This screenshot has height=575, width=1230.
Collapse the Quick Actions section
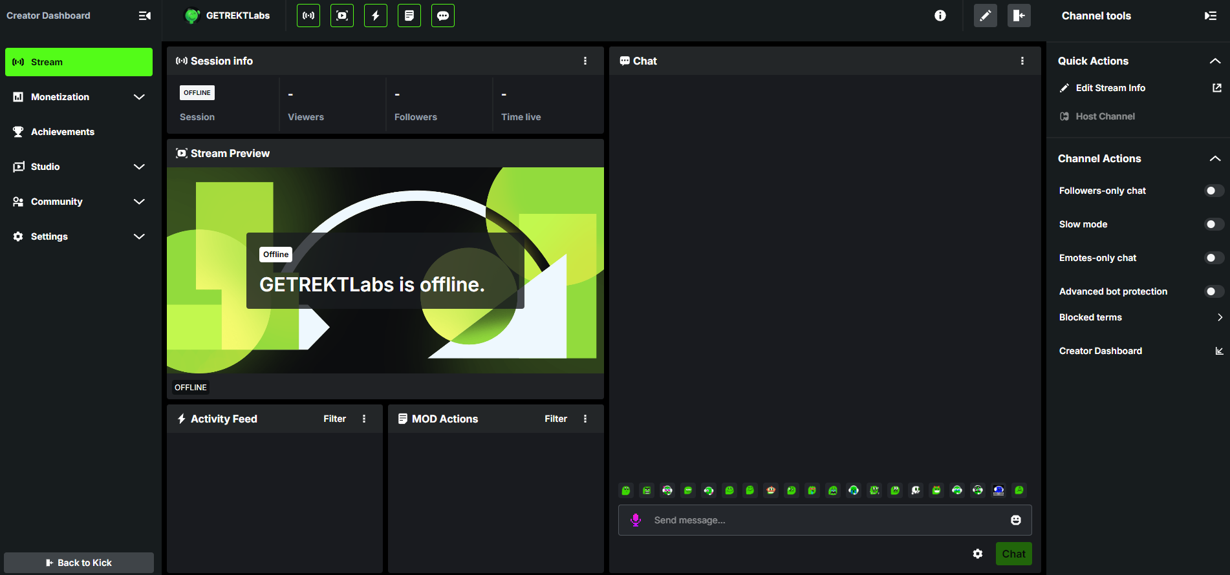tap(1214, 61)
